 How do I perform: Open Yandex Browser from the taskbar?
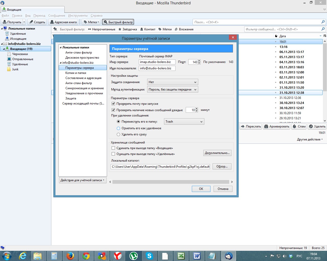118,256
